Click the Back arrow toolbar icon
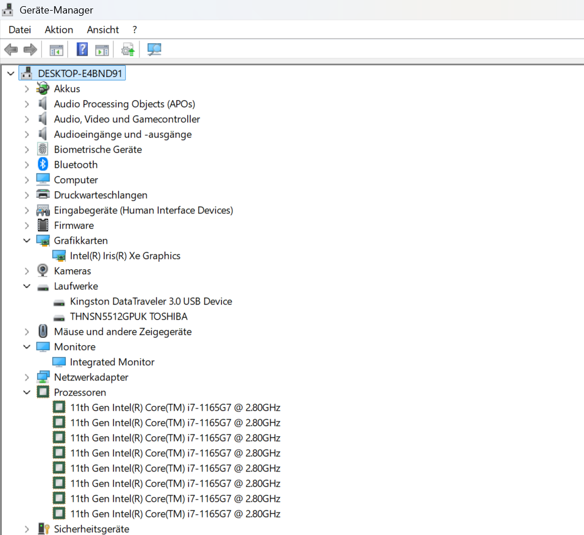584x535 pixels. pos(11,49)
